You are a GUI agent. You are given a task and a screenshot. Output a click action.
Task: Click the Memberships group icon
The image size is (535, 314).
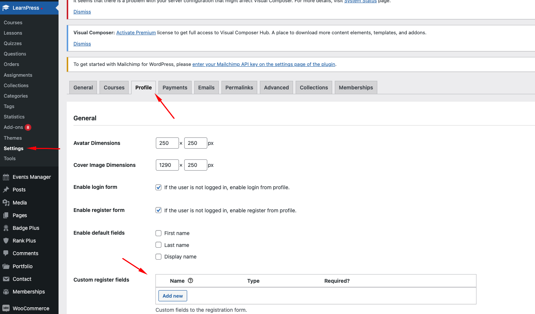6,292
